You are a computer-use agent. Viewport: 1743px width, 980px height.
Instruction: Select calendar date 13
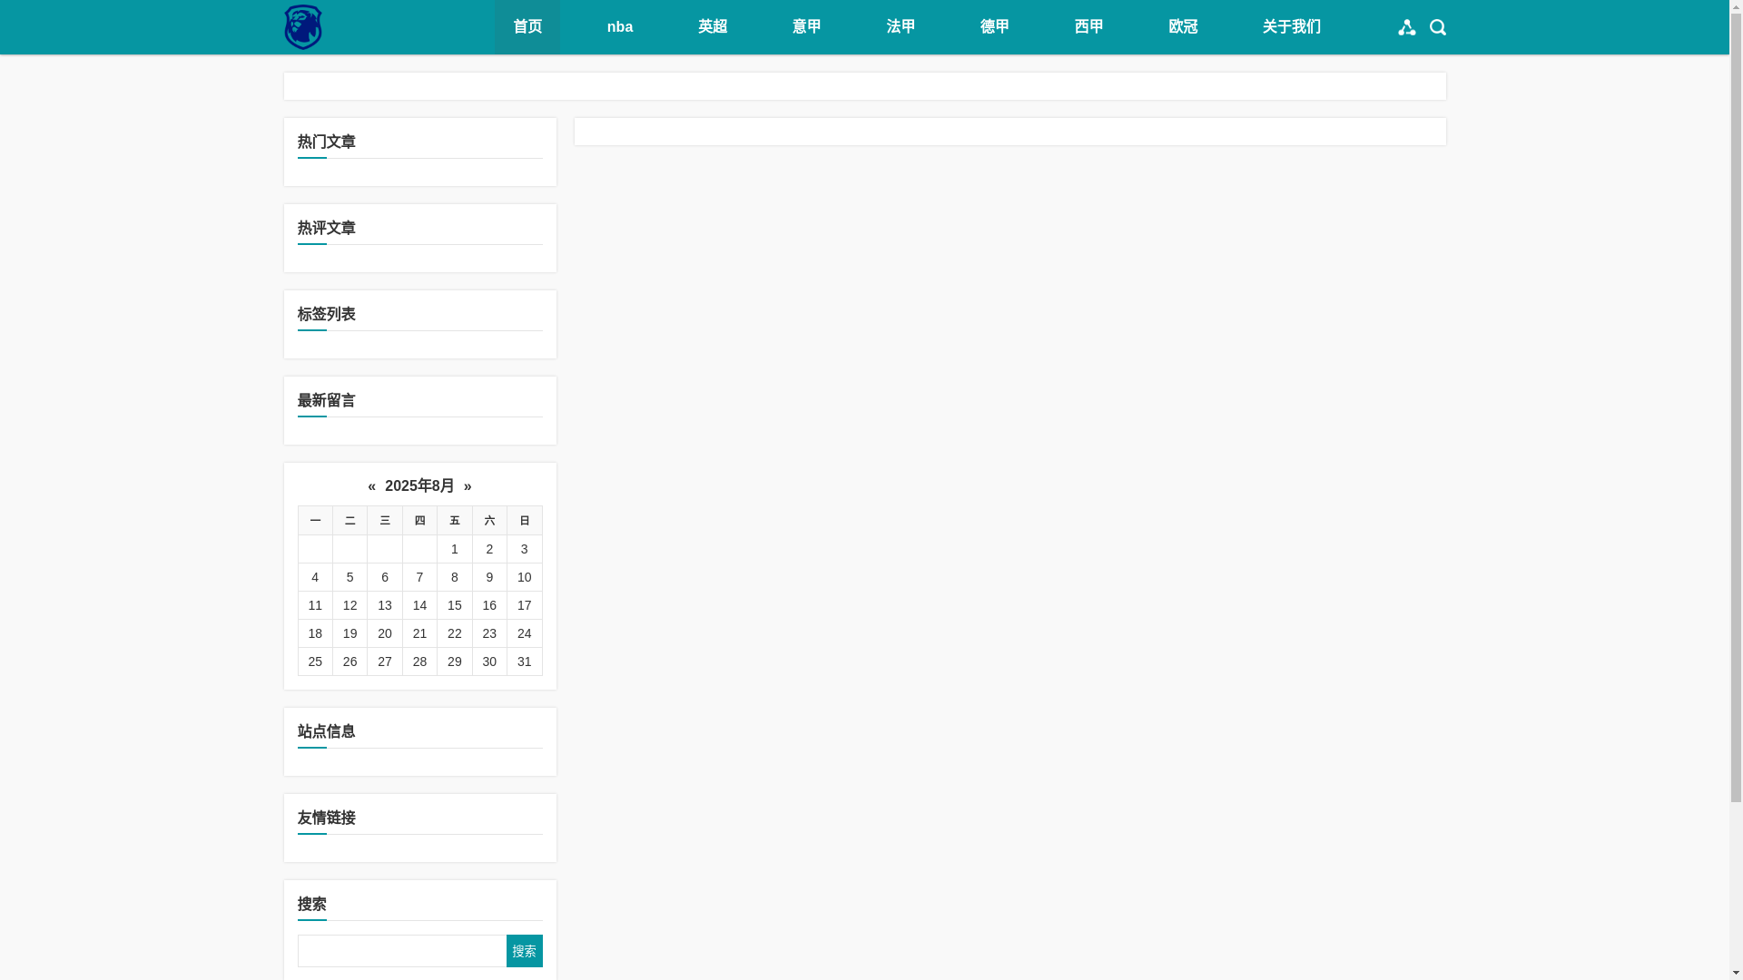pyautogui.click(x=385, y=605)
